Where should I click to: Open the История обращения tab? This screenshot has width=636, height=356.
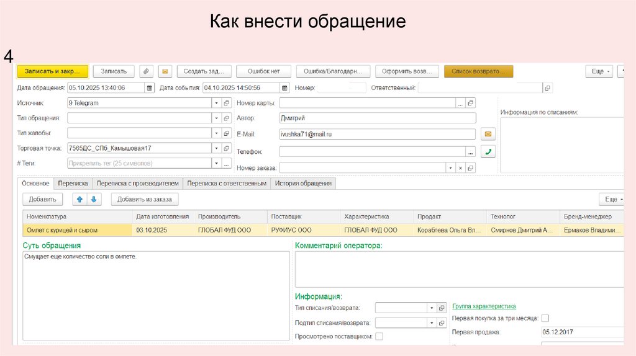click(x=304, y=184)
